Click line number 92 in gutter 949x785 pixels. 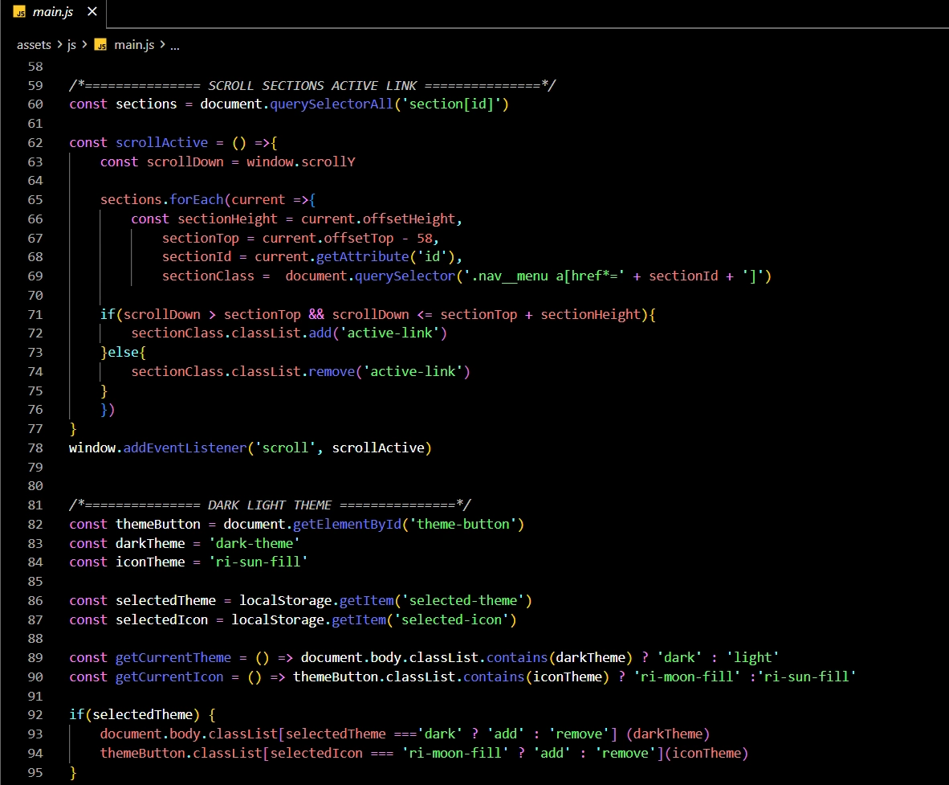pyautogui.click(x=35, y=715)
